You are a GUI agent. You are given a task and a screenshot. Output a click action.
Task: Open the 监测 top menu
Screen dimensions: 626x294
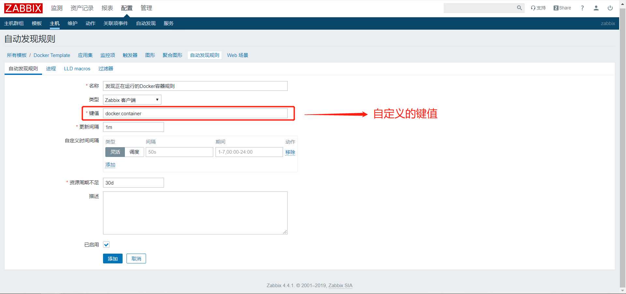(57, 8)
